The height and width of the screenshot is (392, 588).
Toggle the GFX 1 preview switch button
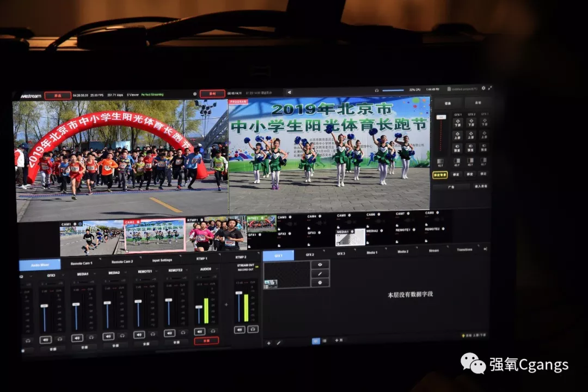pyautogui.click(x=457, y=147)
